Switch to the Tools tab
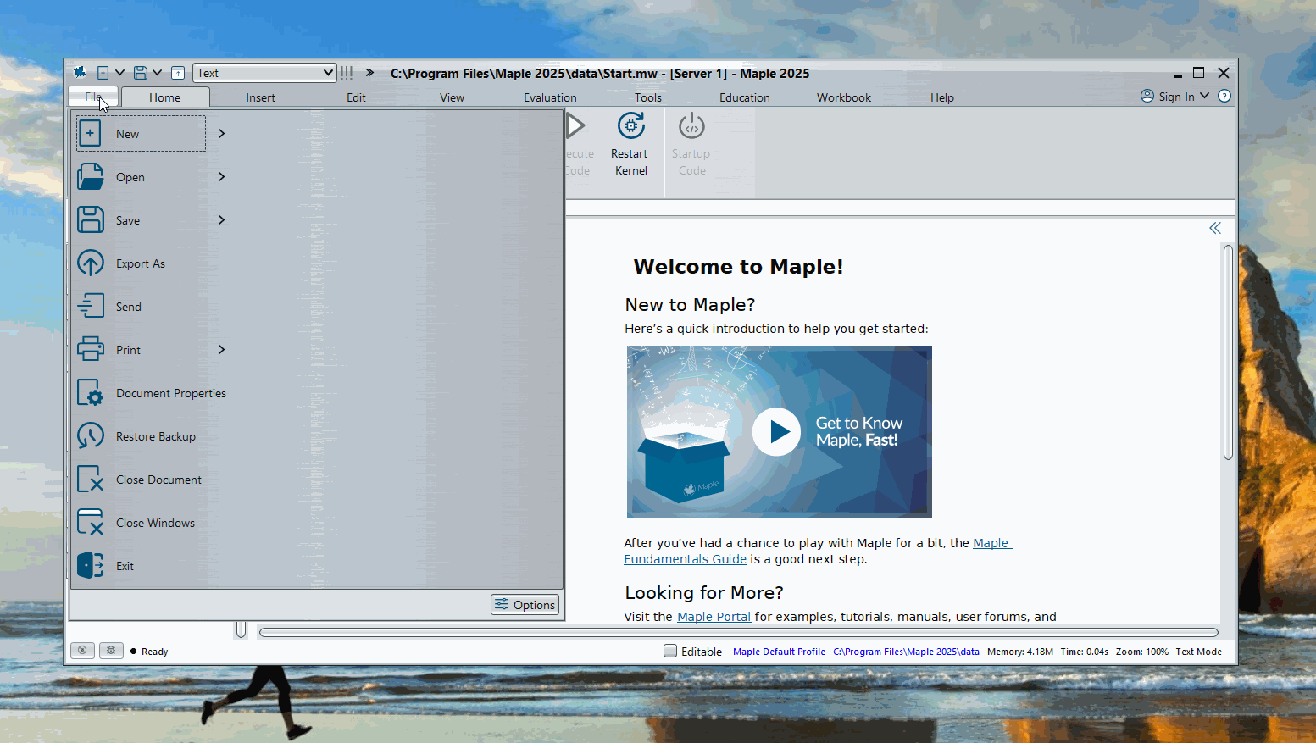The height and width of the screenshot is (743, 1316). [x=648, y=97]
